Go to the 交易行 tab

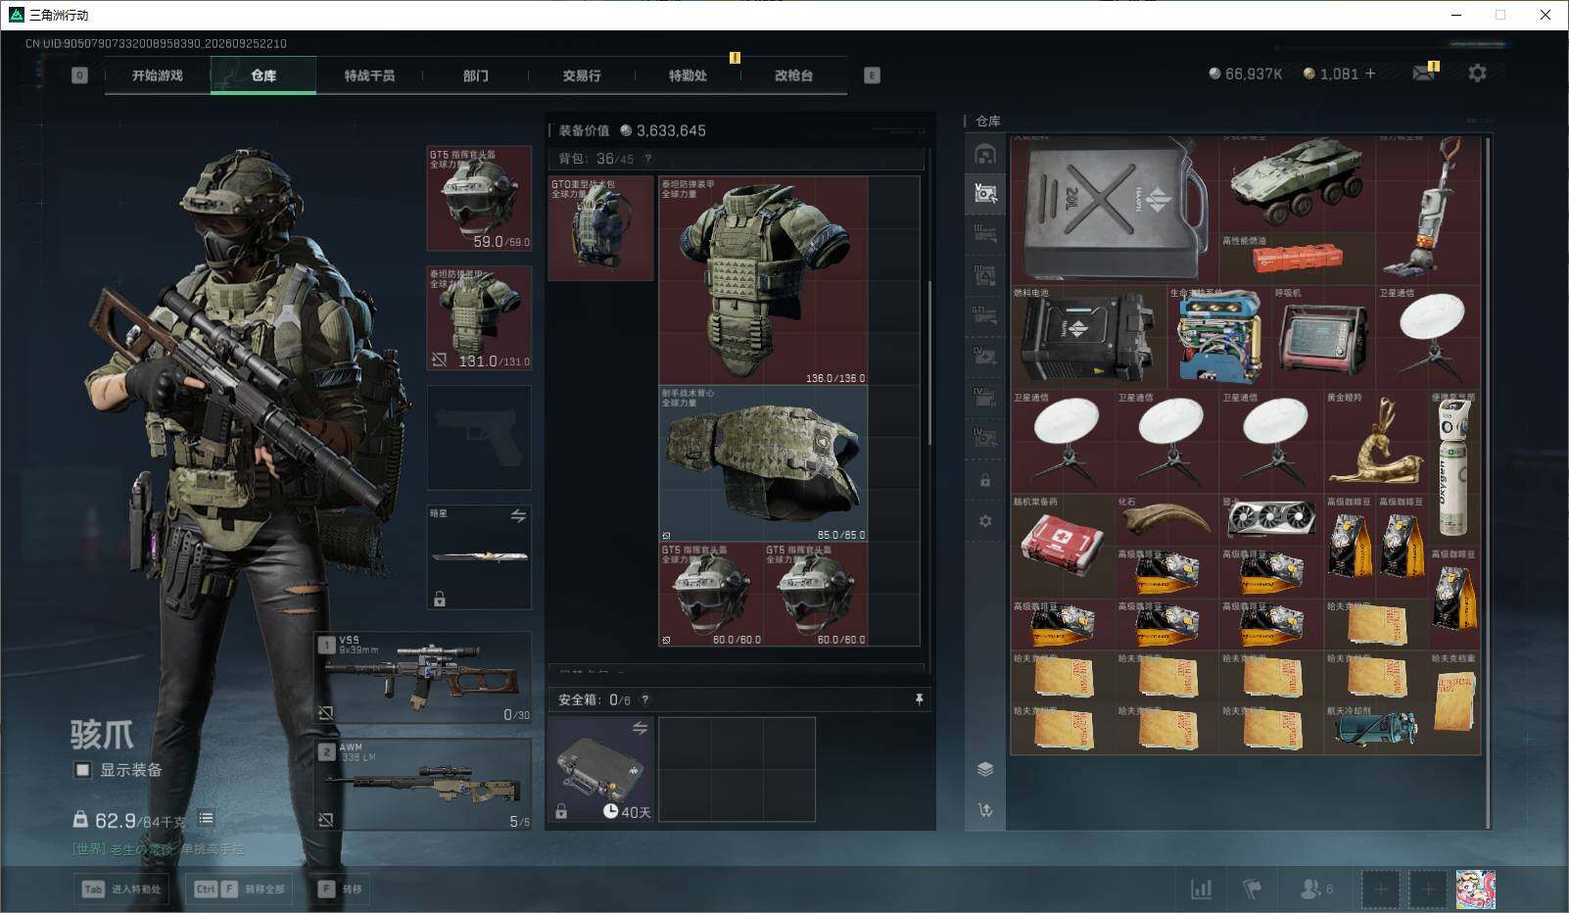click(582, 75)
